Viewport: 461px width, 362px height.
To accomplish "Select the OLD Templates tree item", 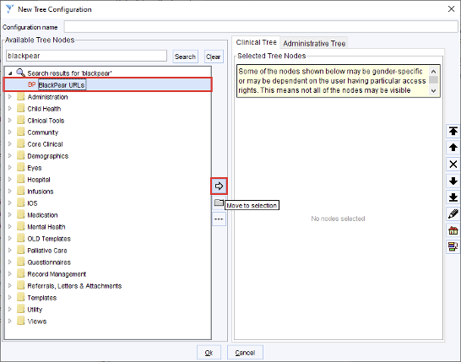I will point(49,239).
